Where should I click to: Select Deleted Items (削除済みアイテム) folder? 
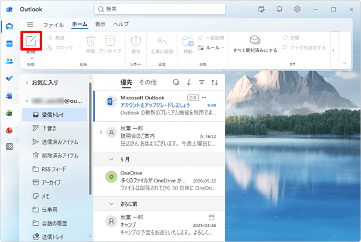pyautogui.click(x=55, y=155)
